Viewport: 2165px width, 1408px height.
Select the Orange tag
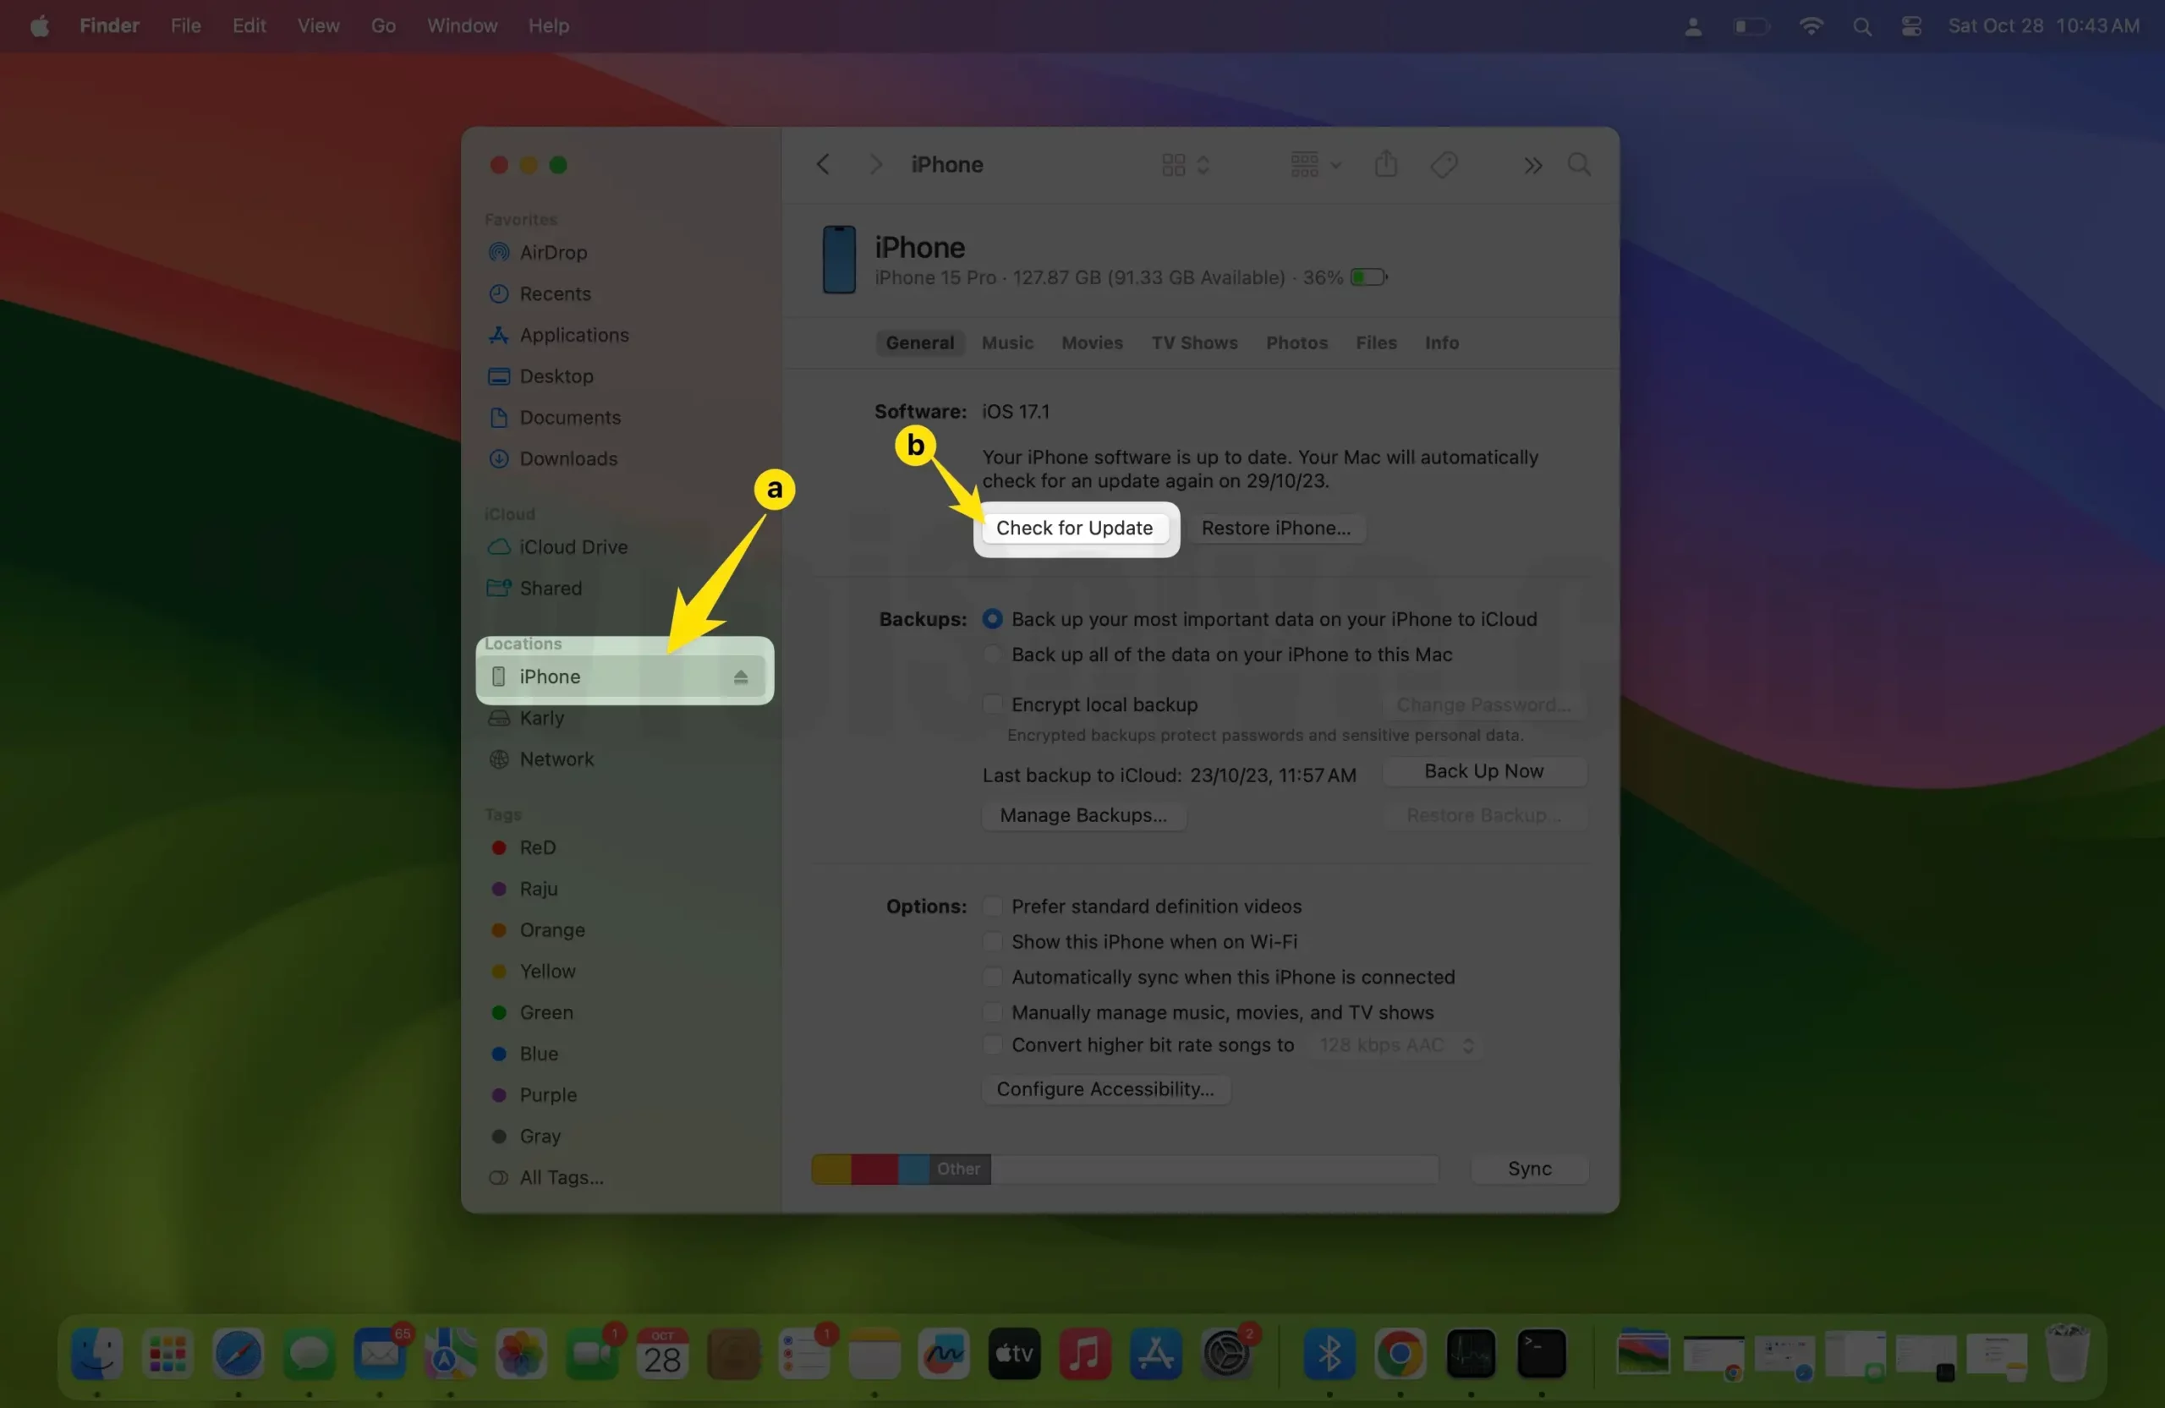tap(552, 929)
